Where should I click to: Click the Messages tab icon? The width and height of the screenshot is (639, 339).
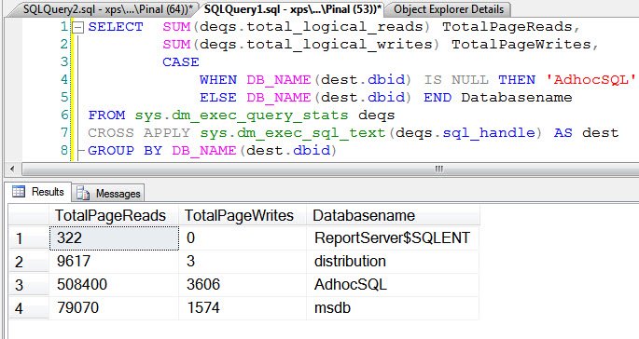(x=83, y=194)
